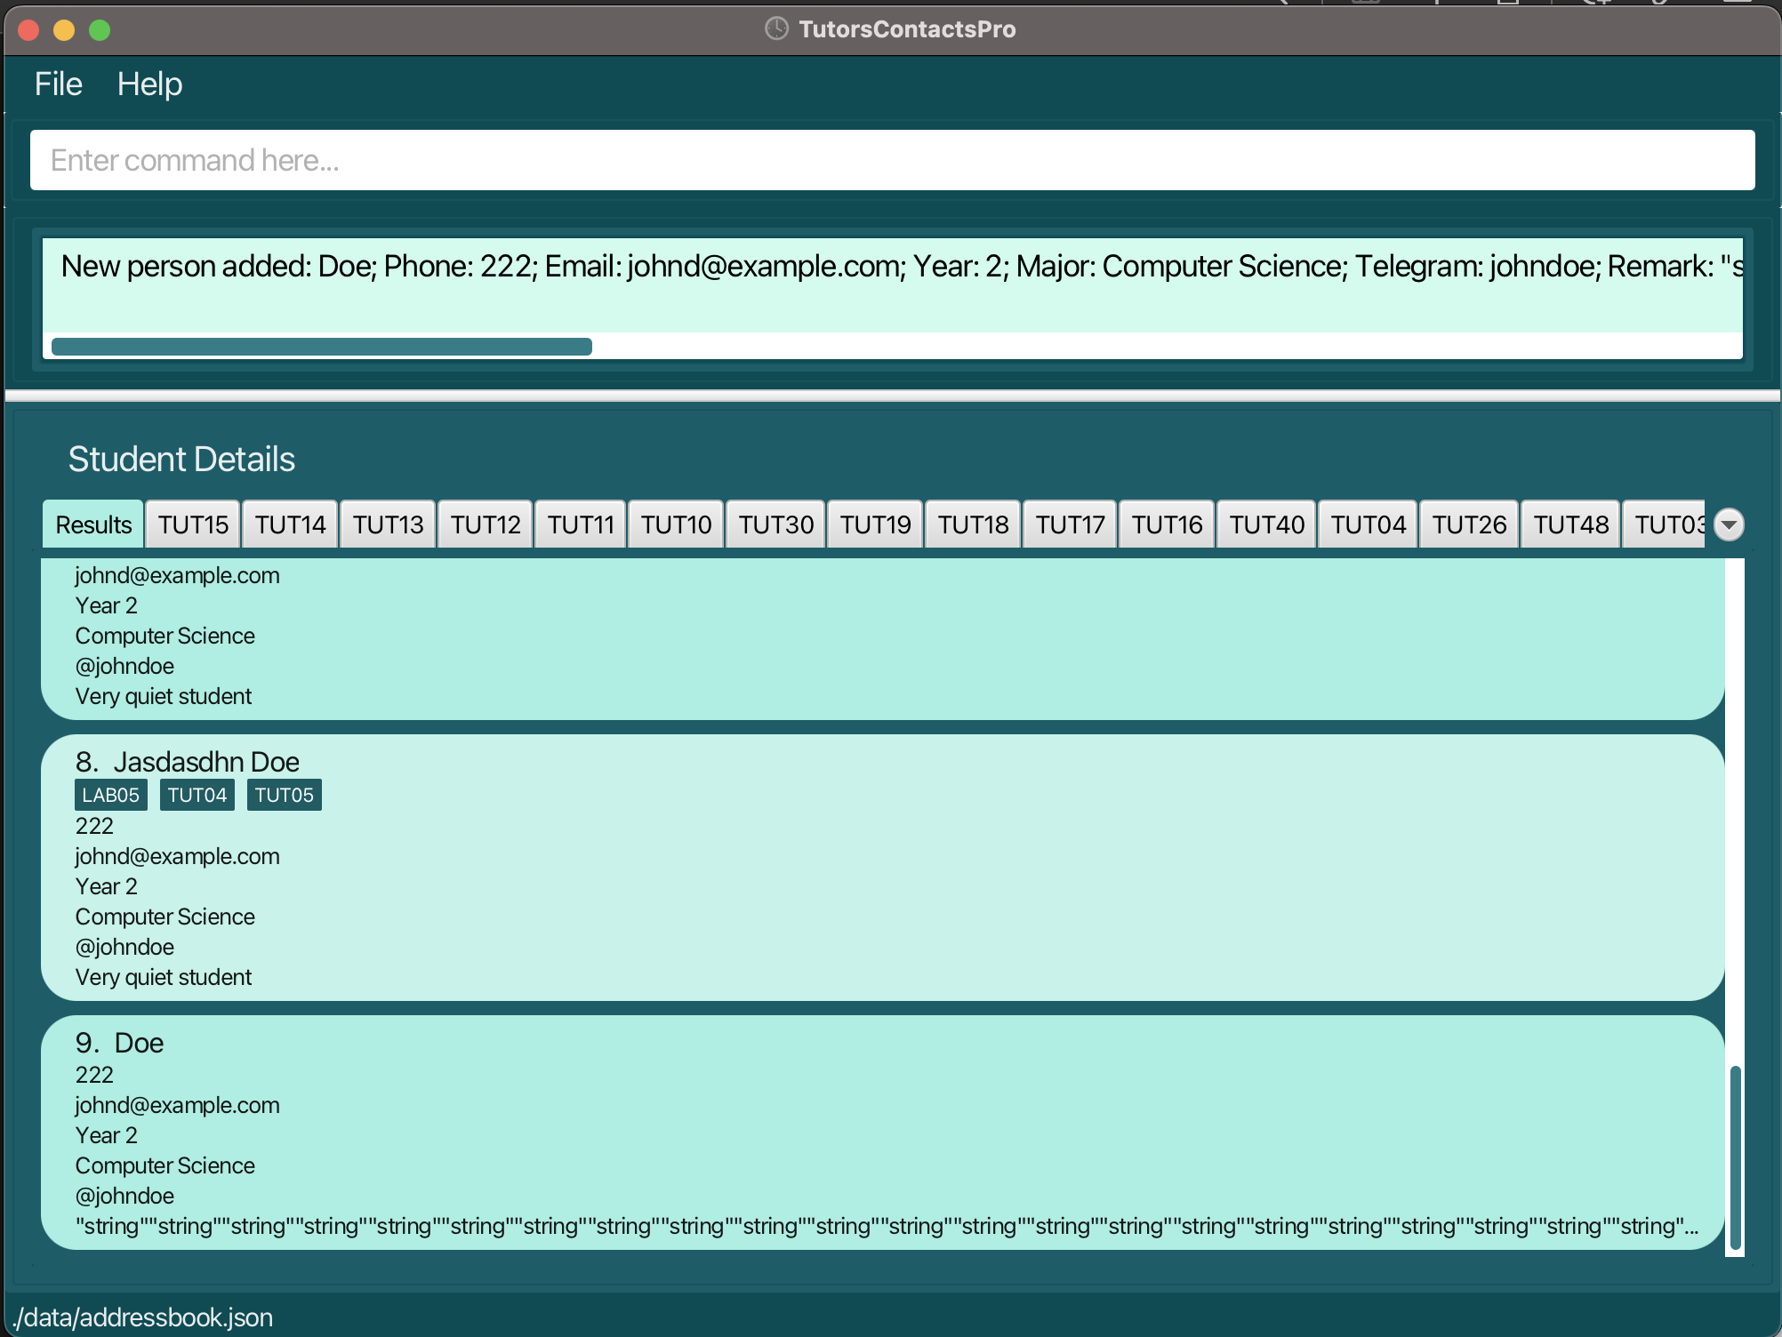Viewport: 1782px width, 1337px height.
Task: Open the Help menu
Action: pos(149,84)
